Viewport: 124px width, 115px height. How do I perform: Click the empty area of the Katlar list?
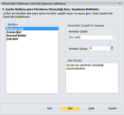32,67
